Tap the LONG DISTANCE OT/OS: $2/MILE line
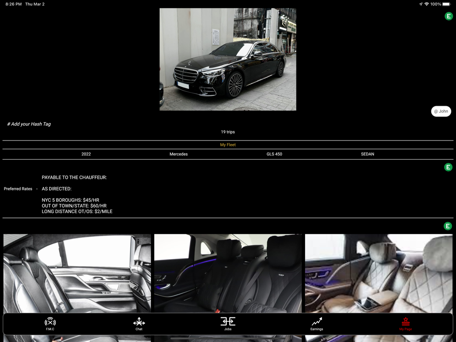This screenshot has height=342, width=456. click(x=77, y=212)
